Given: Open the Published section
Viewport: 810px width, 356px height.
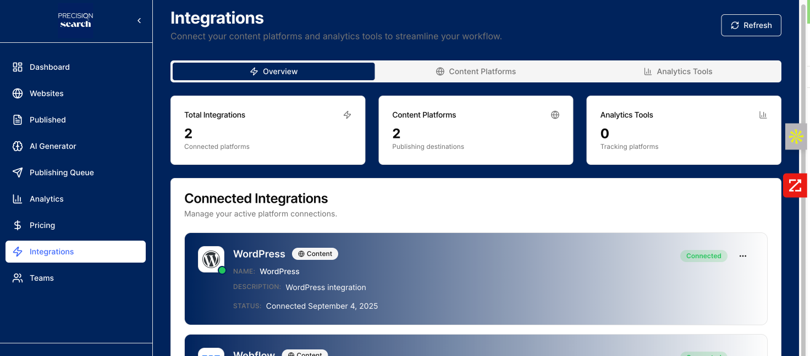Looking at the screenshot, I should 75,120.
